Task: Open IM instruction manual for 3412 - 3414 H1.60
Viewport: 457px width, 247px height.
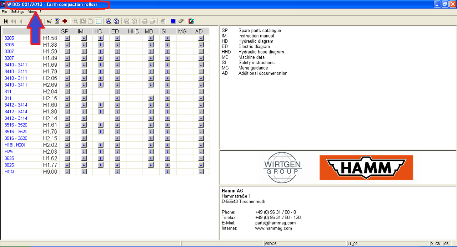Action: (x=84, y=105)
